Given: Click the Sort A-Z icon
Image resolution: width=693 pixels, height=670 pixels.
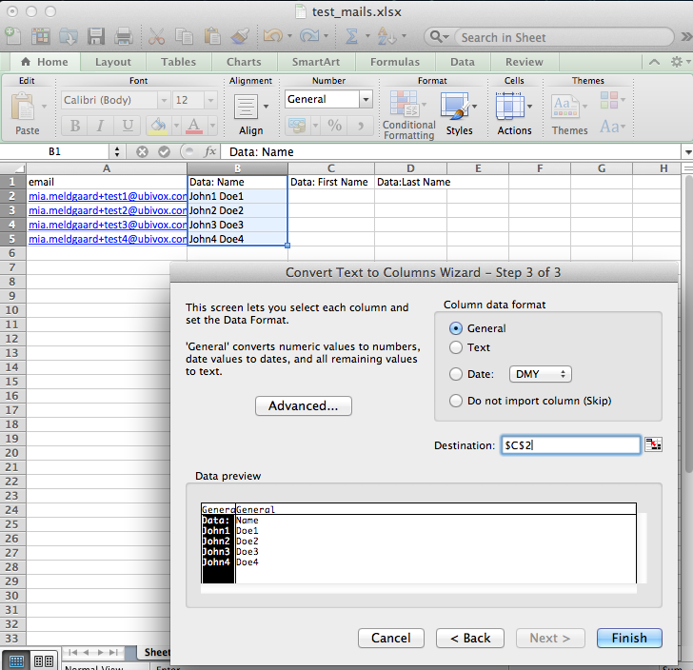Looking at the screenshot, I should click(386, 36).
